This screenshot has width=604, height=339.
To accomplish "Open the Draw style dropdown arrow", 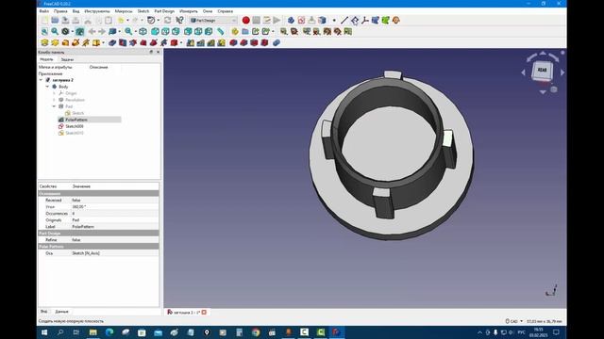I will [73, 31].
